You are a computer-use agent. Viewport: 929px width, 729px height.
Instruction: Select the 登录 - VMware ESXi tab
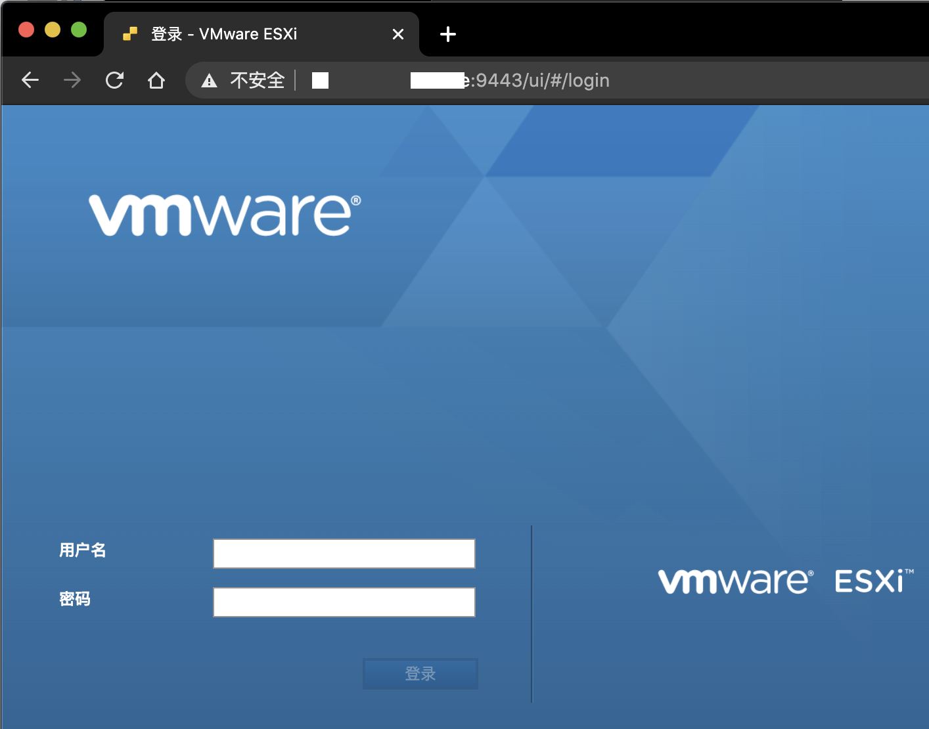261,34
